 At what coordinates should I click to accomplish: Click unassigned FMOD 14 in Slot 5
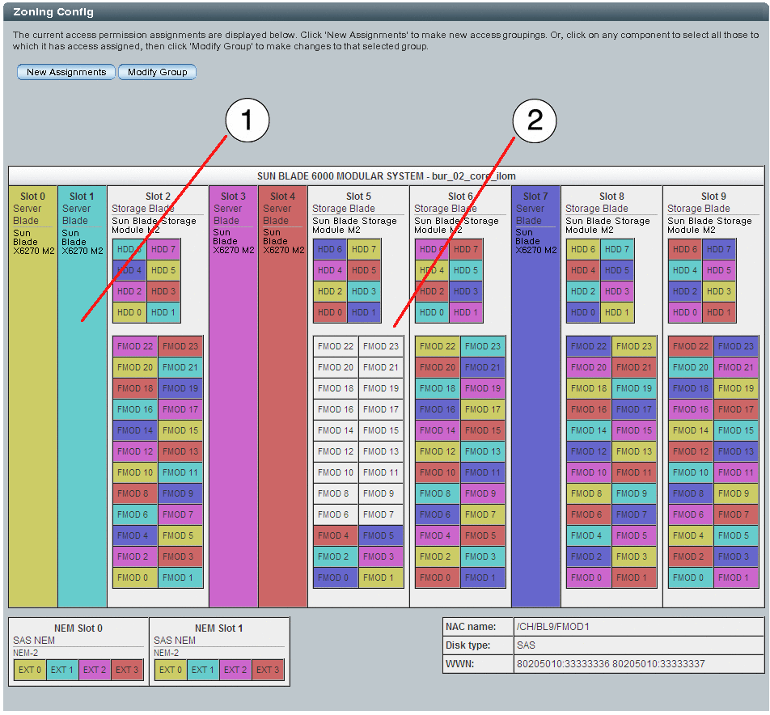pyautogui.click(x=336, y=430)
